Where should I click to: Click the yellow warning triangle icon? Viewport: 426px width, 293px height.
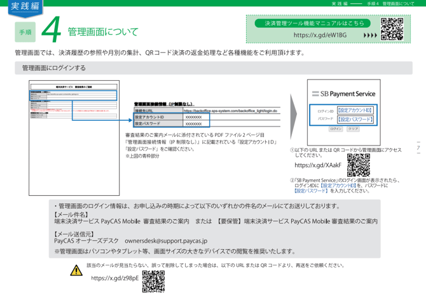tap(77, 271)
